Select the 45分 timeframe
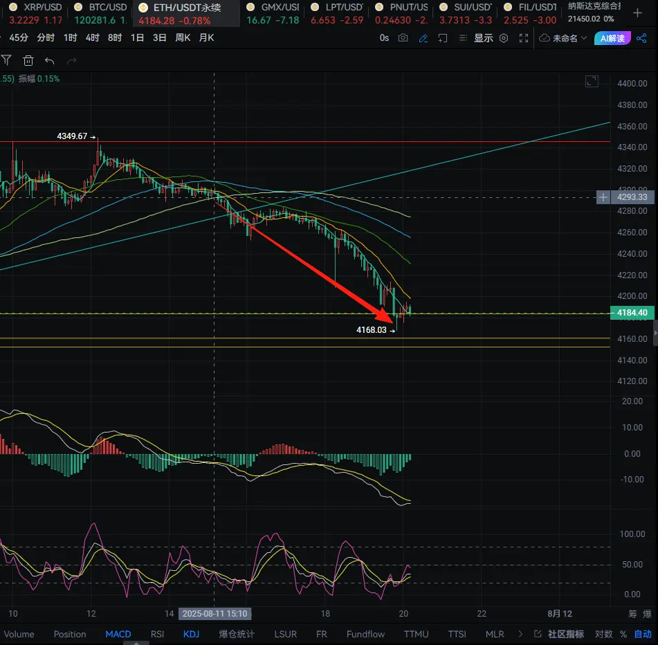Viewport: 658px width, 645px height. pos(19,38)
